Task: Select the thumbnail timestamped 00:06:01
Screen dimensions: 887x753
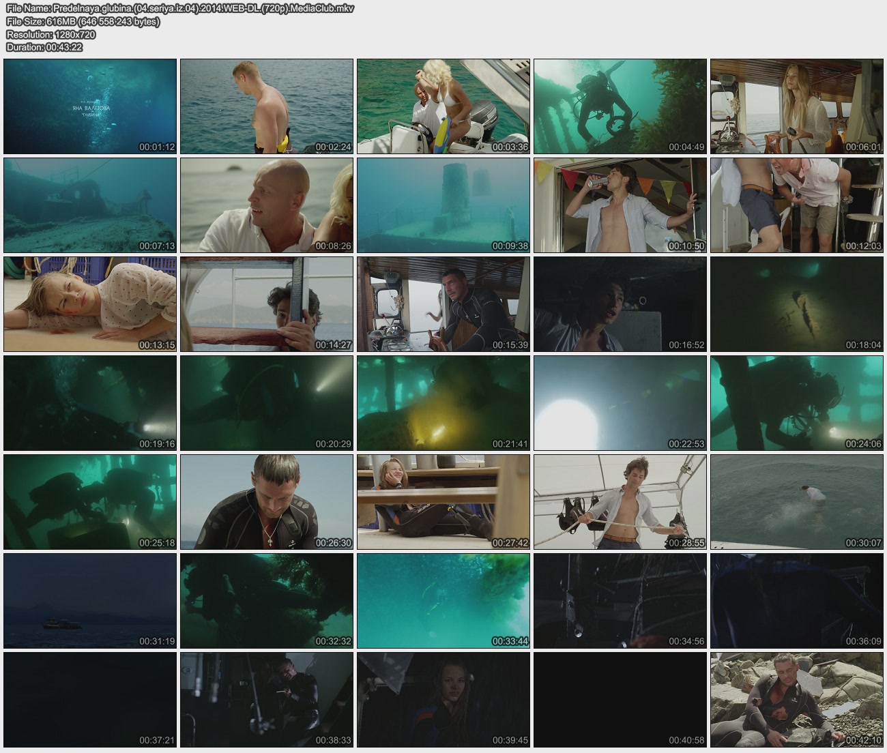Action: coord(797,106)
